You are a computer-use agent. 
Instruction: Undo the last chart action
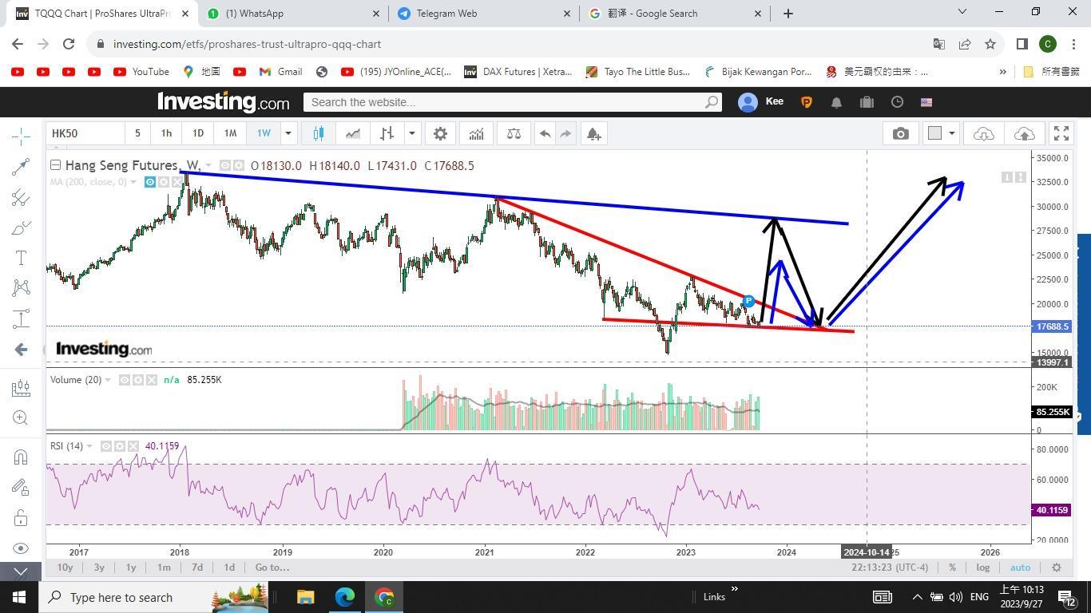(x=545, y=133)
